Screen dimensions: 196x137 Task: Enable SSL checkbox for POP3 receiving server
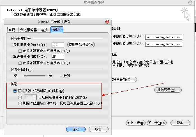click(20, 51)
